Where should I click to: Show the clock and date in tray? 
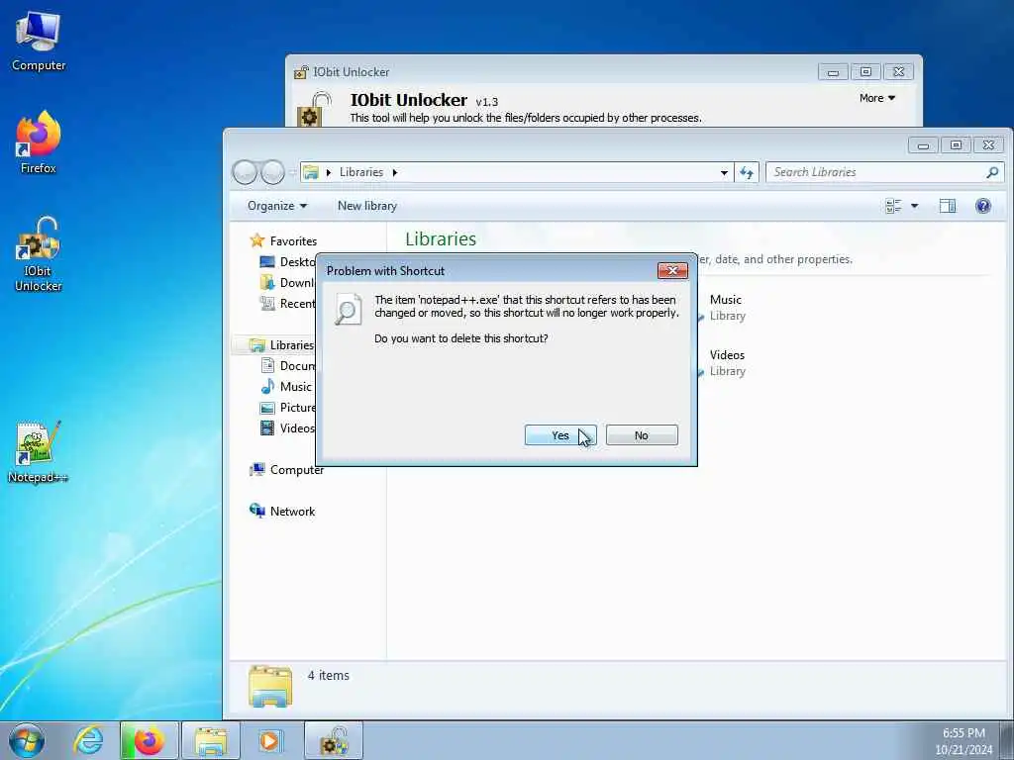click(x=963, y=741)
